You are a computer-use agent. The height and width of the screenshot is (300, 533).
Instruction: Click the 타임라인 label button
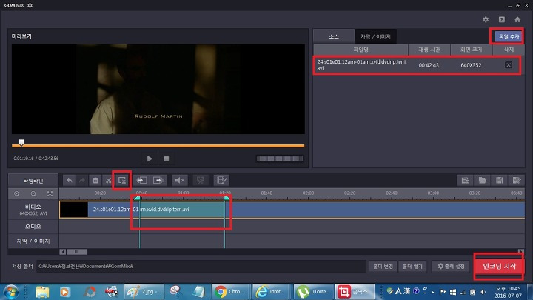click(33, 181)
